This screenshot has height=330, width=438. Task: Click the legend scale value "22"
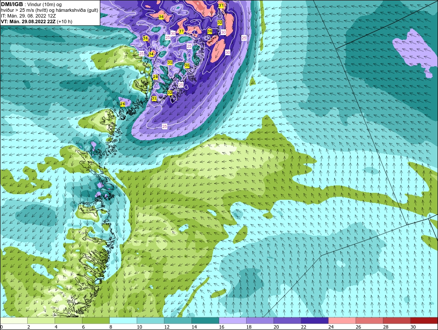pyautogui.click(x=304, y=327)
